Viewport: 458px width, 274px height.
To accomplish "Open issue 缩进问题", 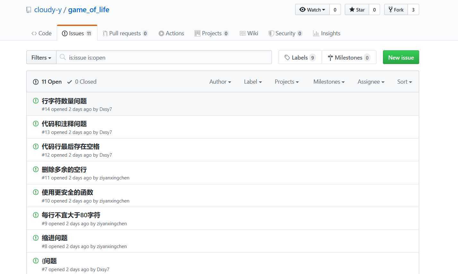I will [x=55, y=238].
